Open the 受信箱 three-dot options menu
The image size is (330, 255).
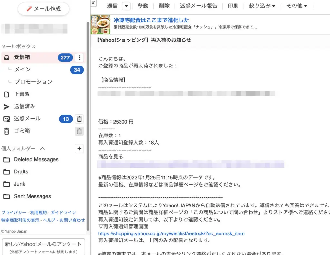point(79,57)
